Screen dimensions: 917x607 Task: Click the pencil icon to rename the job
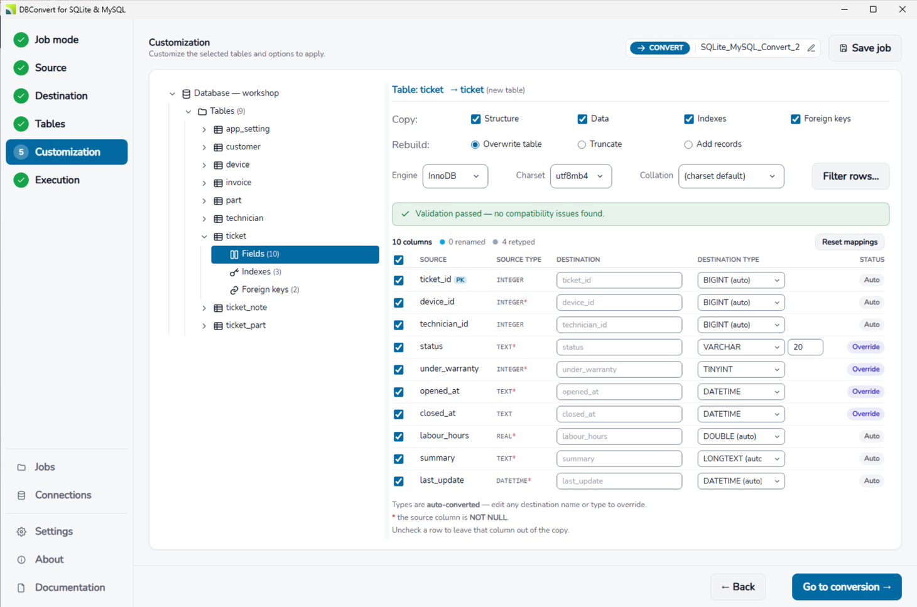(811, 48)
